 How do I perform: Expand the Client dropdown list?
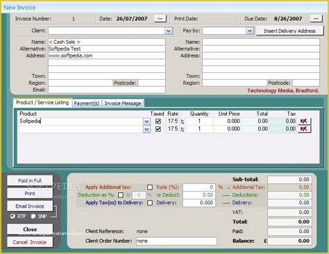[169, 31]
